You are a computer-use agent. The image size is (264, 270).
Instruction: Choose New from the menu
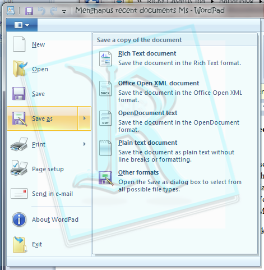(38, 44)
